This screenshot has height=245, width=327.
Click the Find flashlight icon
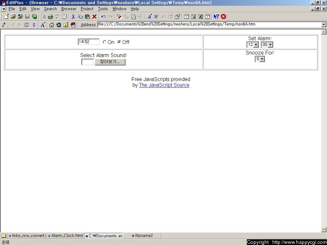coord(119,16)
